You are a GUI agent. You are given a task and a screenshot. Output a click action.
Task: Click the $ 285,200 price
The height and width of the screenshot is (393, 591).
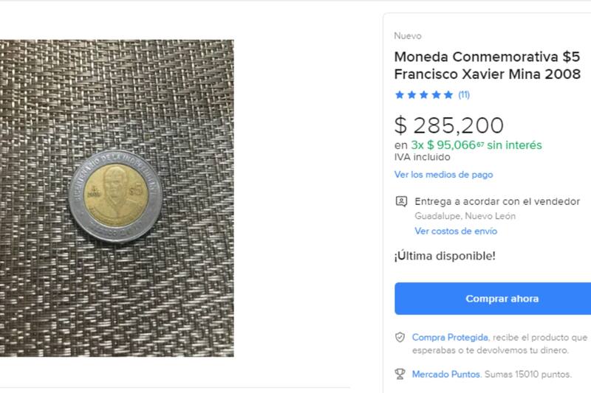(449, 125)
